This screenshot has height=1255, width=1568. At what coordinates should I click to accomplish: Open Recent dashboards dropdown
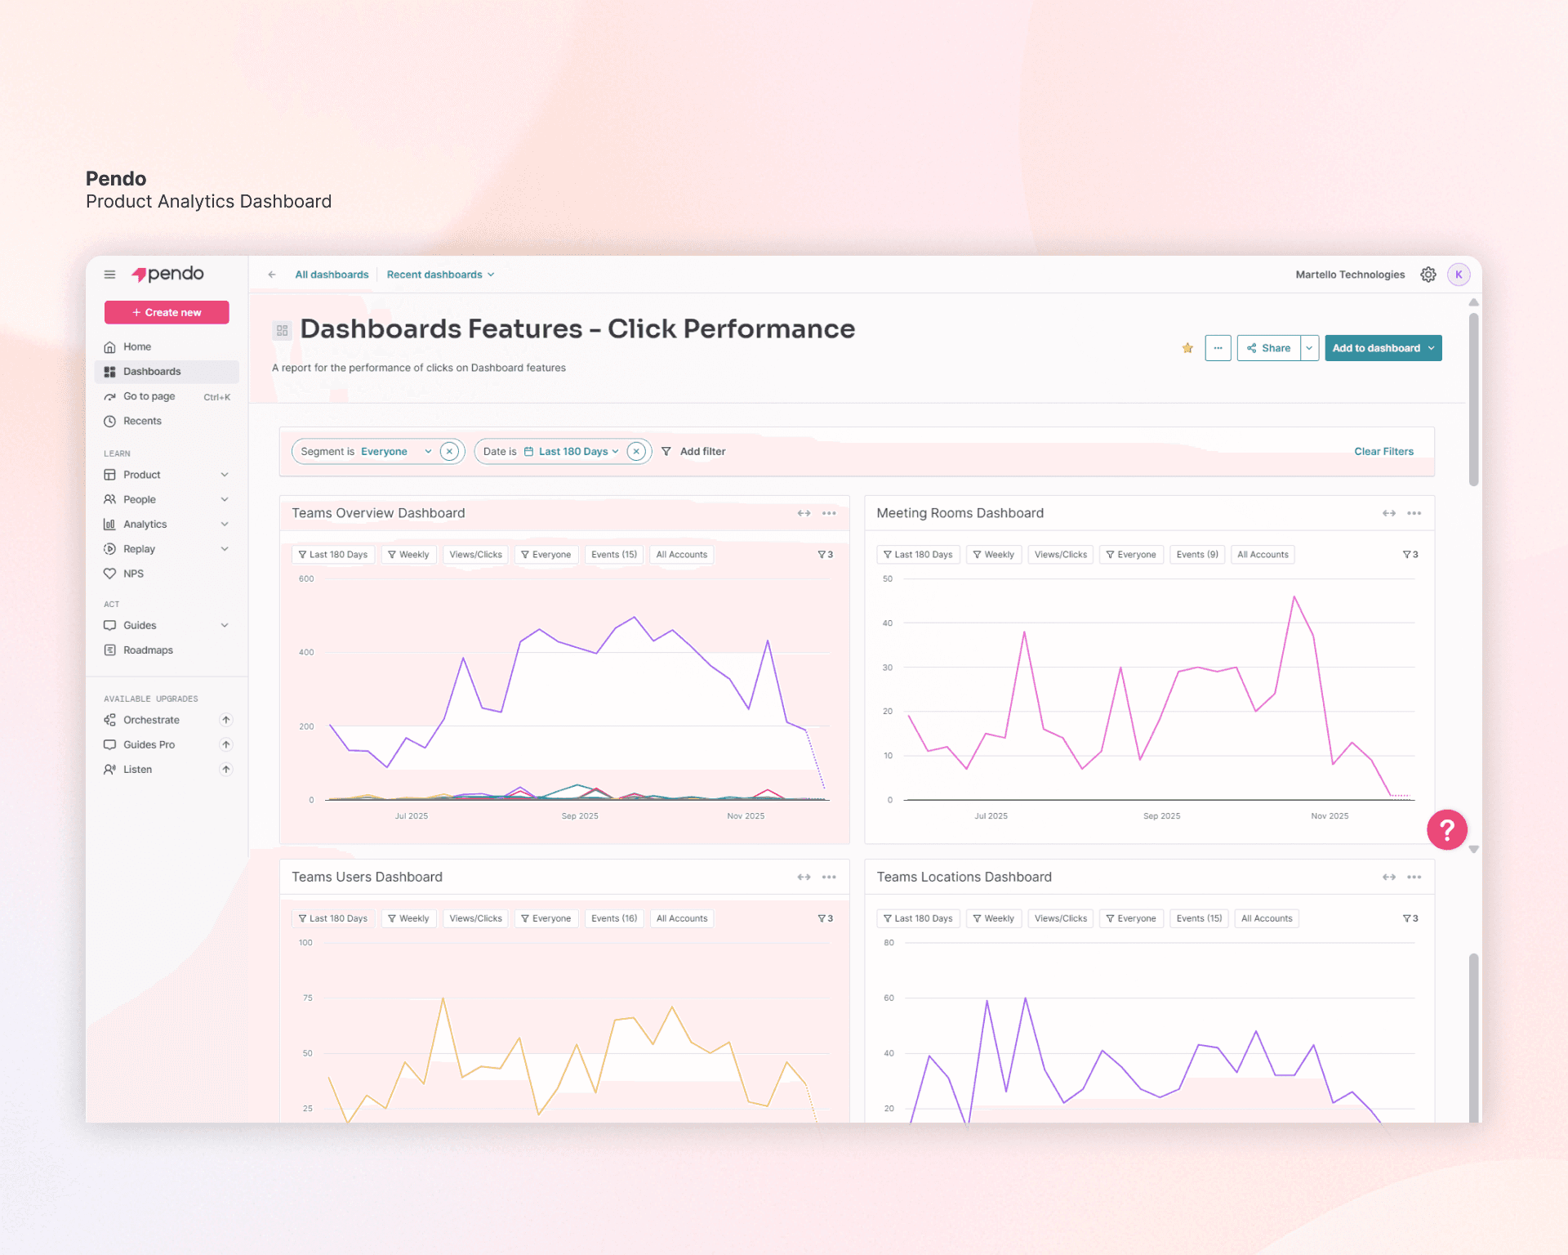(440, 275)
